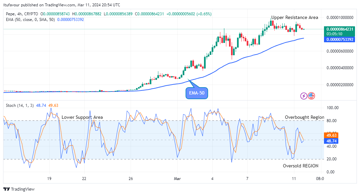Click the EMA-50 callout label

(197, 93)
